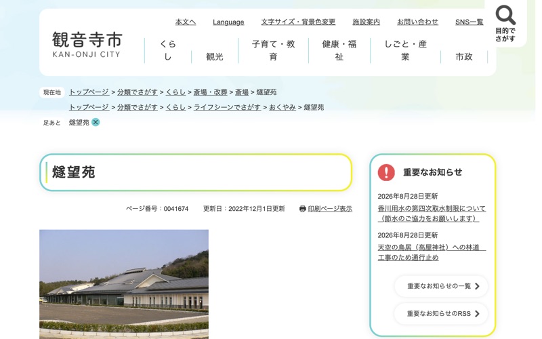Image resolution: width=542 pixels, height=339 pixels.
Task: Click the chevron on 重要なお知らせの一覧 button
Action: 478,286
